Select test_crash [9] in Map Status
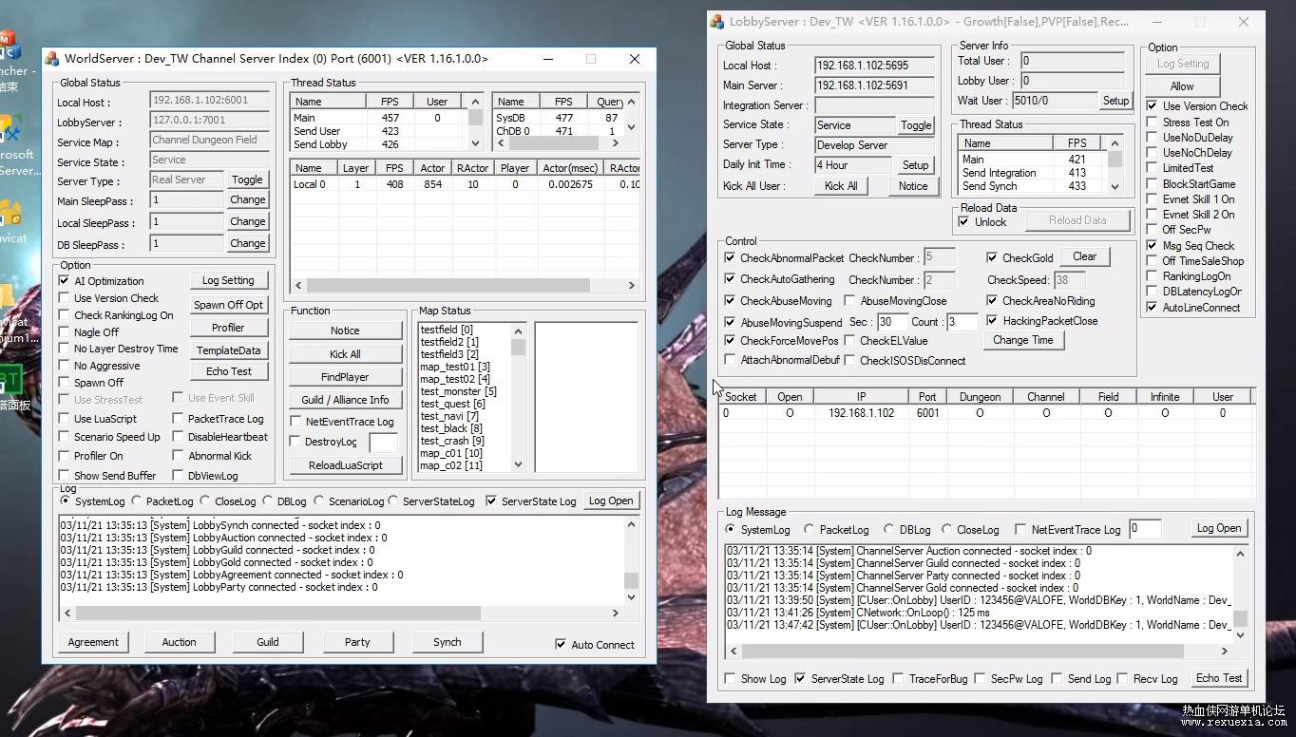The width and height of the screenshot is (1296, 737). [452, 441]
